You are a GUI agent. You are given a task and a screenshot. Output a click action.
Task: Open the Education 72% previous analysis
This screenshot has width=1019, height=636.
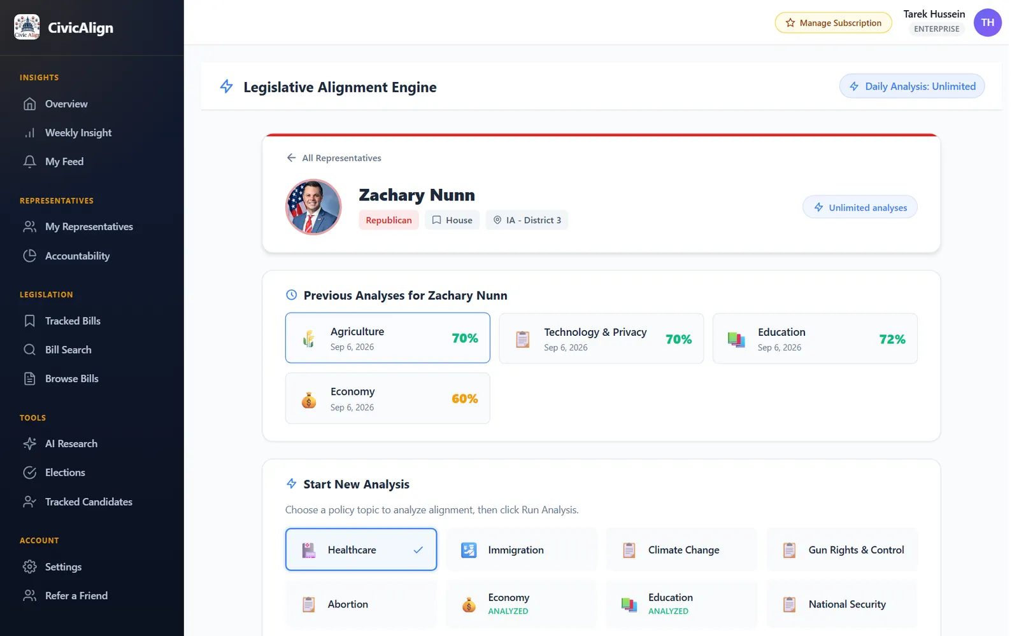(815, 338)
